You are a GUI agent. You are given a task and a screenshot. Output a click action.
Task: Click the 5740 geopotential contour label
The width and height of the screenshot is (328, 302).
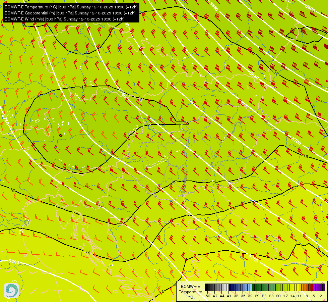point(122,93)
